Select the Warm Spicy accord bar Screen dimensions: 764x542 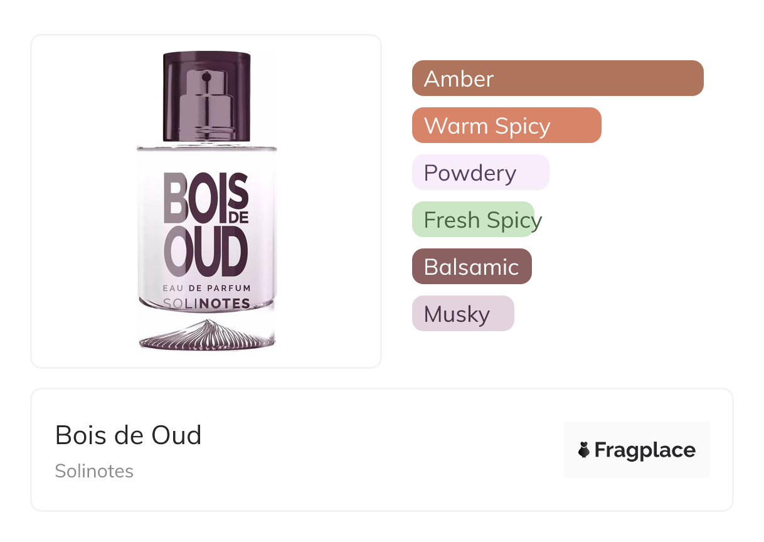coord(506,125)
